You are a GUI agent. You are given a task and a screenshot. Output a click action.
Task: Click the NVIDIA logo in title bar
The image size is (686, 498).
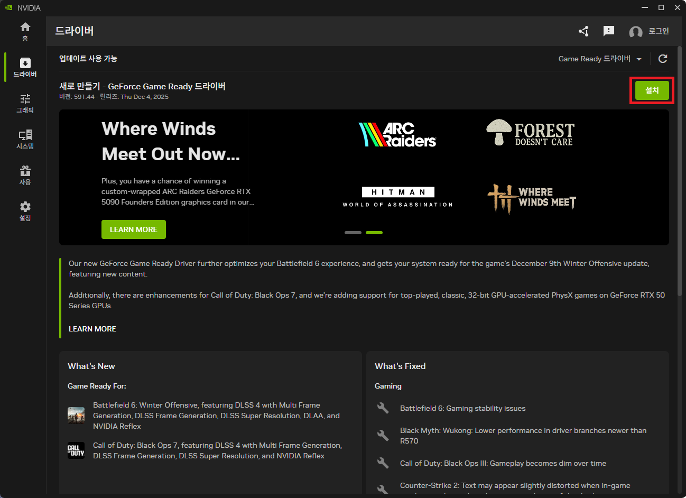click(x=8, y=7)
